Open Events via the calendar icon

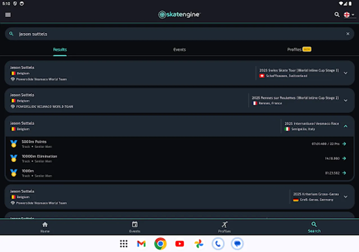click(135, 224)
